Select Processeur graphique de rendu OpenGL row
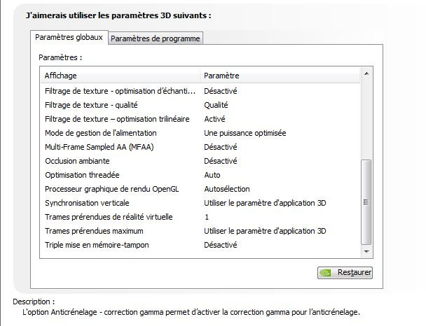 [x=200, y=189]
